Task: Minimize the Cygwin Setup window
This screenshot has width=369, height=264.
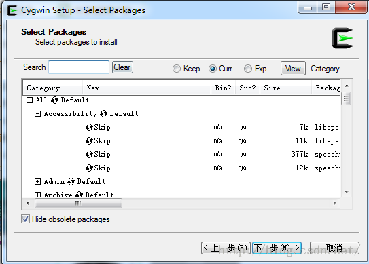Action: point(308,7)
